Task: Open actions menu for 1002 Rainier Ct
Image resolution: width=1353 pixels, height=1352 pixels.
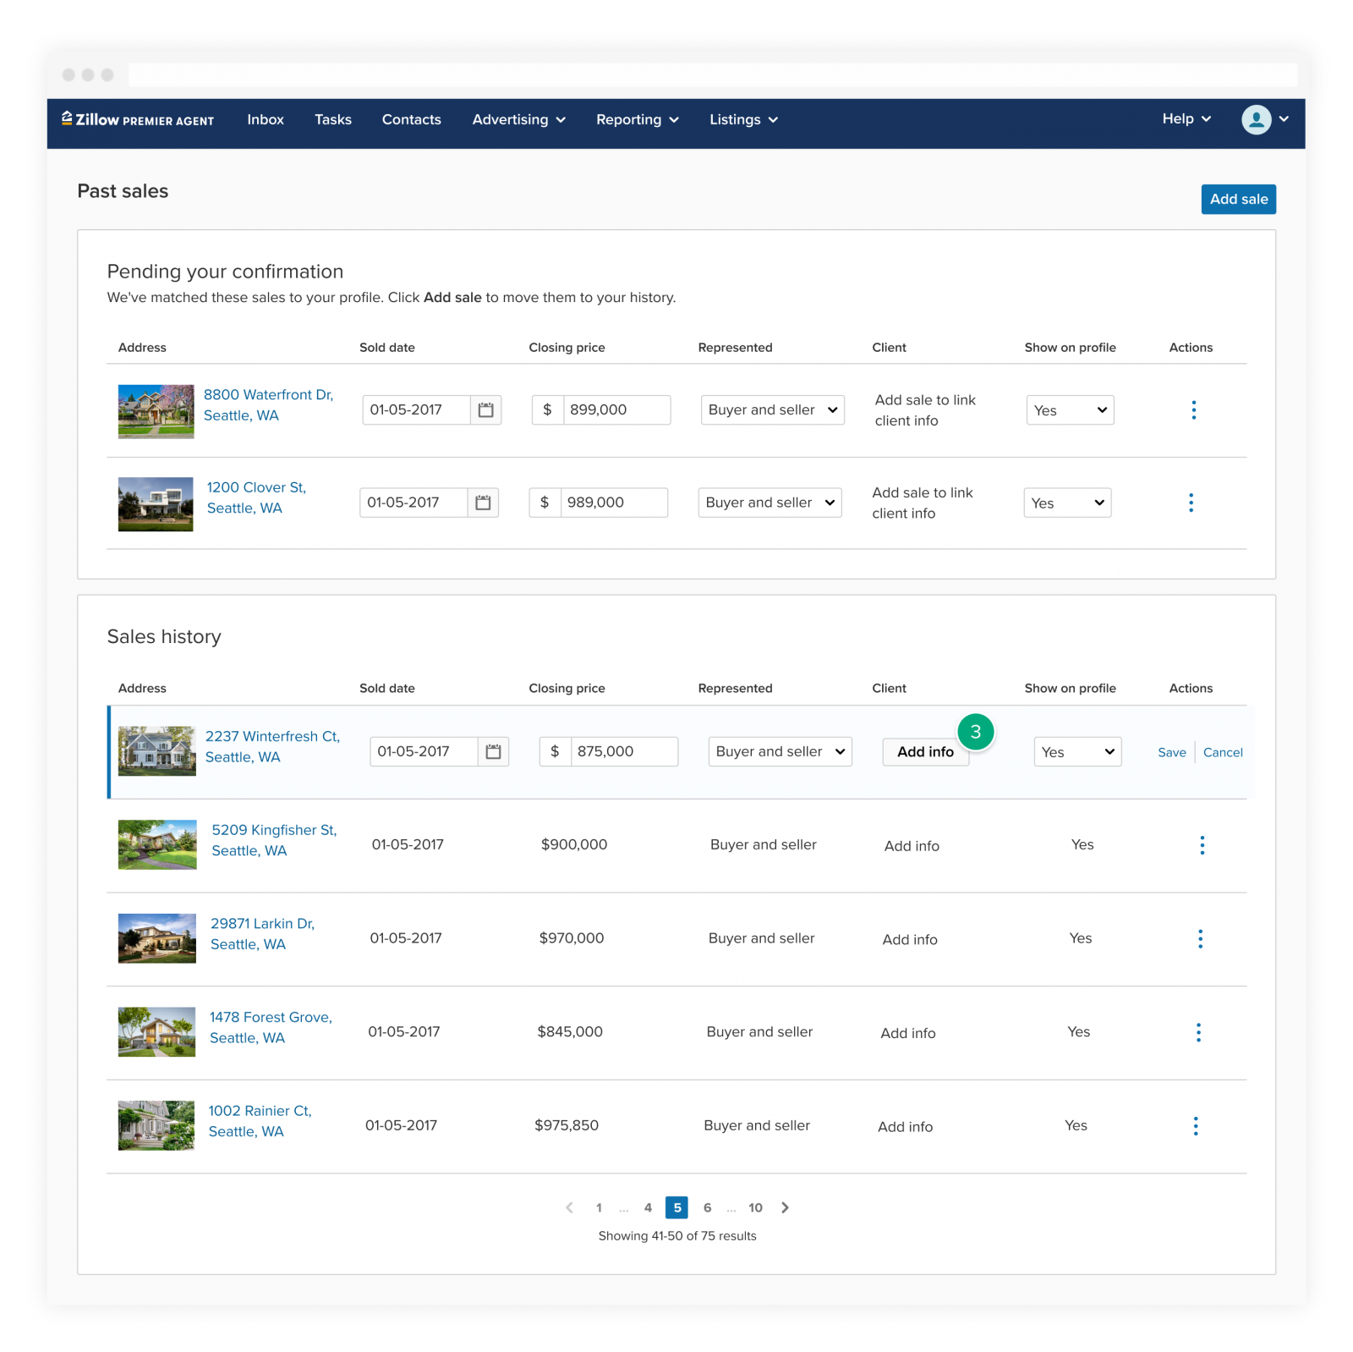Action: [1195, 1126]
